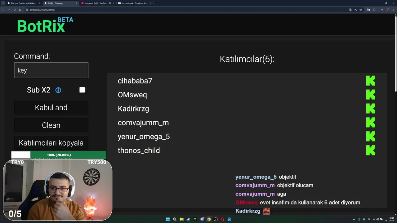Go back using the browser back arrow
This screenshot has width=397, height=223.
(3, 10)
